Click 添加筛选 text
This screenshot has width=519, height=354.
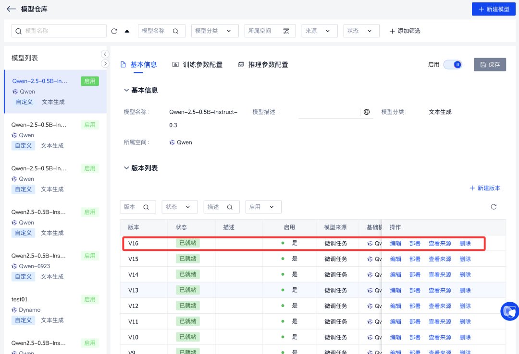click(409, 31)
